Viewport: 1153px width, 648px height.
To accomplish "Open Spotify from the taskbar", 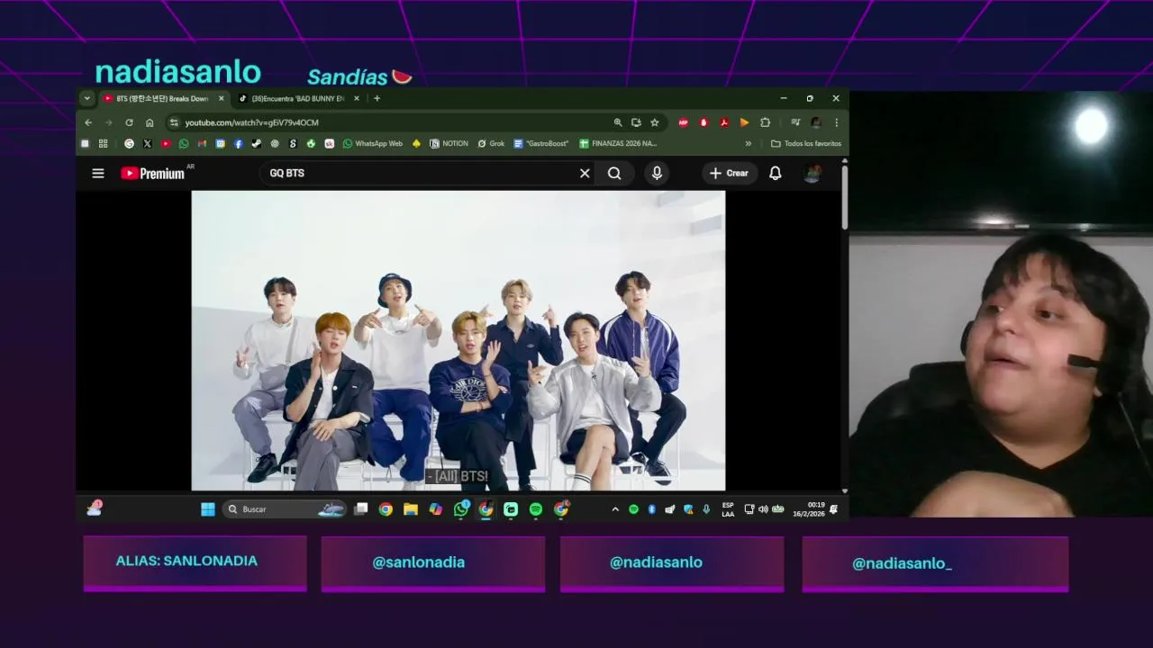I will (536, 509).
